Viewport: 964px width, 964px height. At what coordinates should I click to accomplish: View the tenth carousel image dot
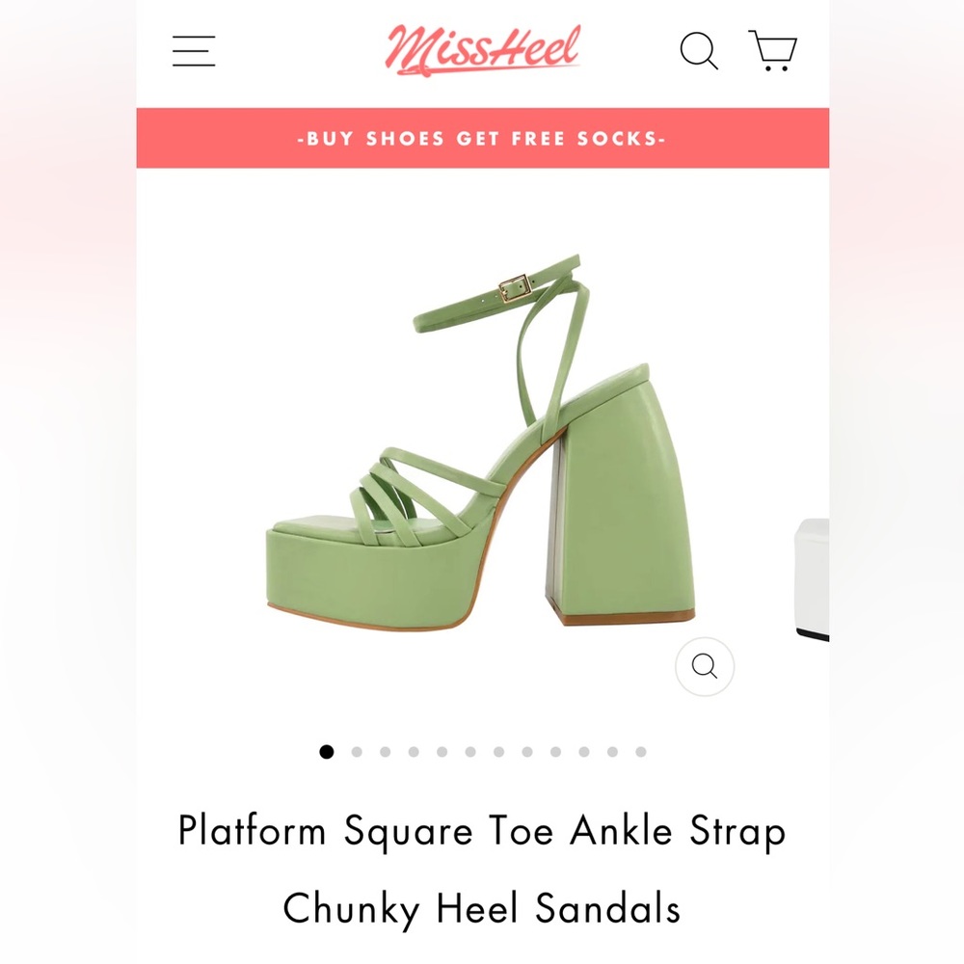(584, 752)
